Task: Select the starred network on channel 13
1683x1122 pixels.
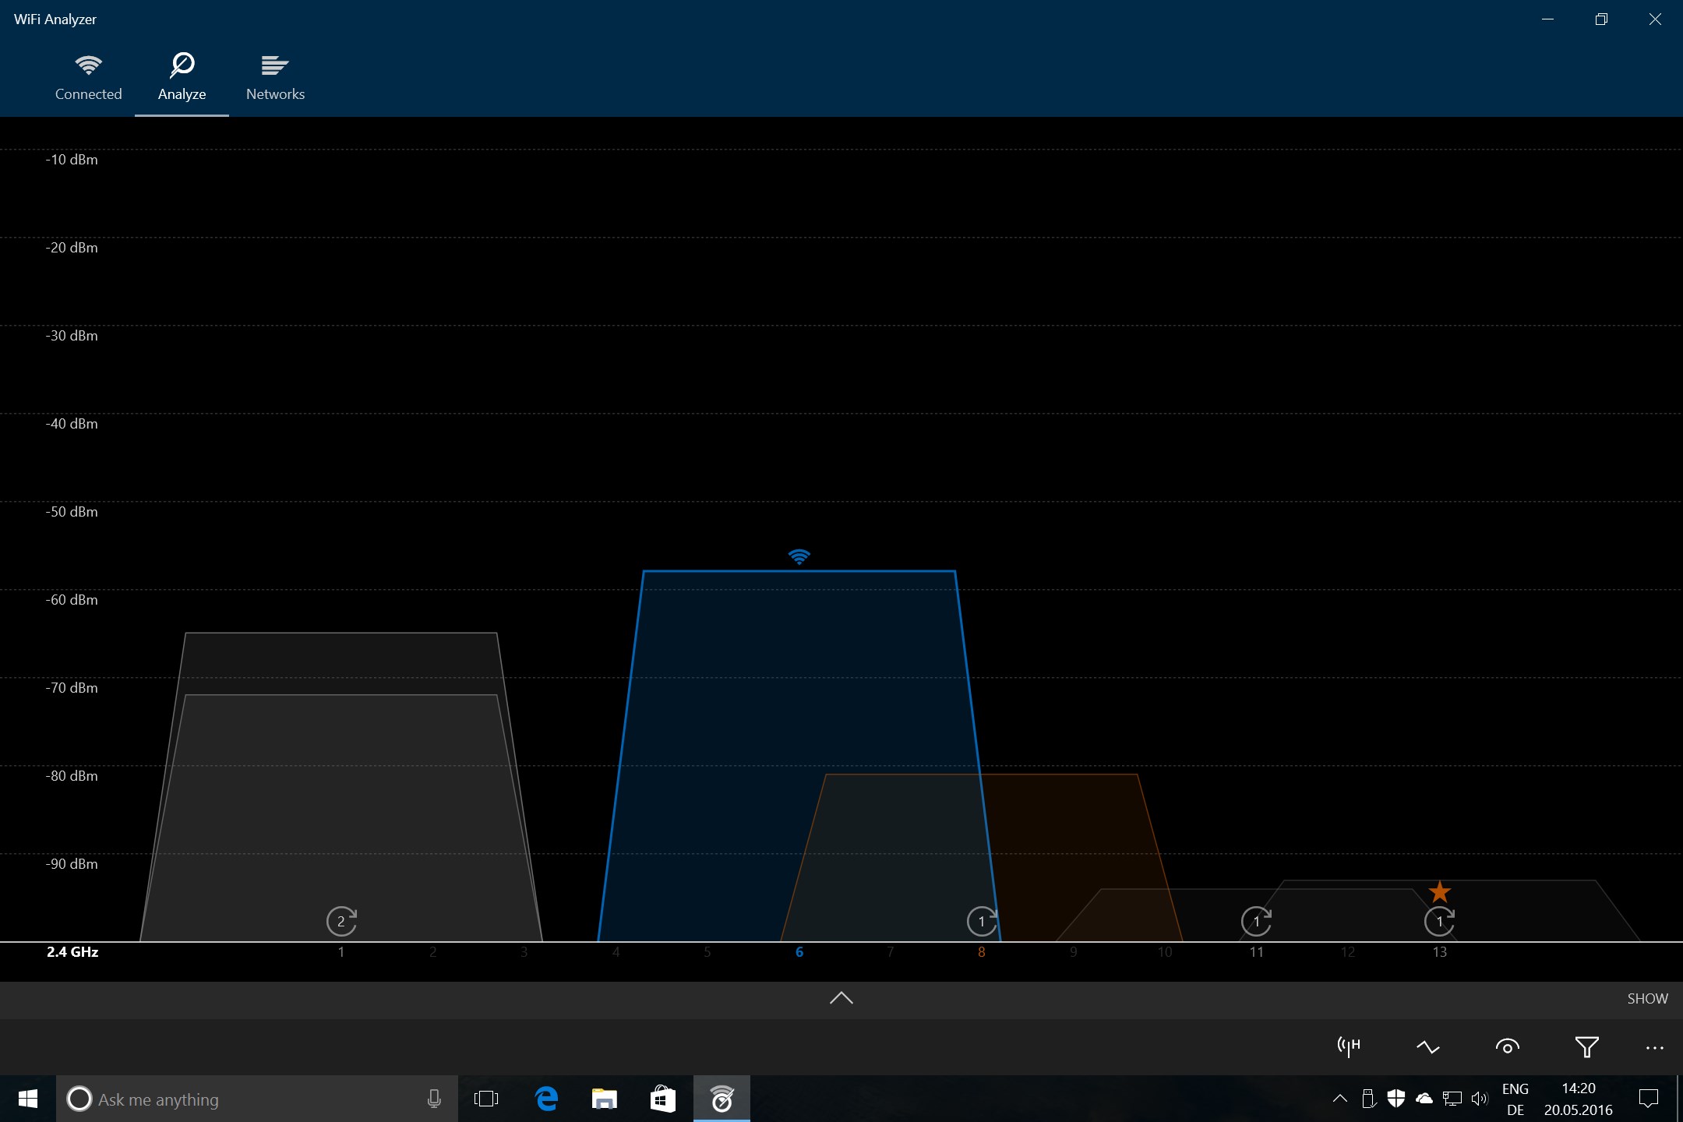Action: tap(1439, 891)
